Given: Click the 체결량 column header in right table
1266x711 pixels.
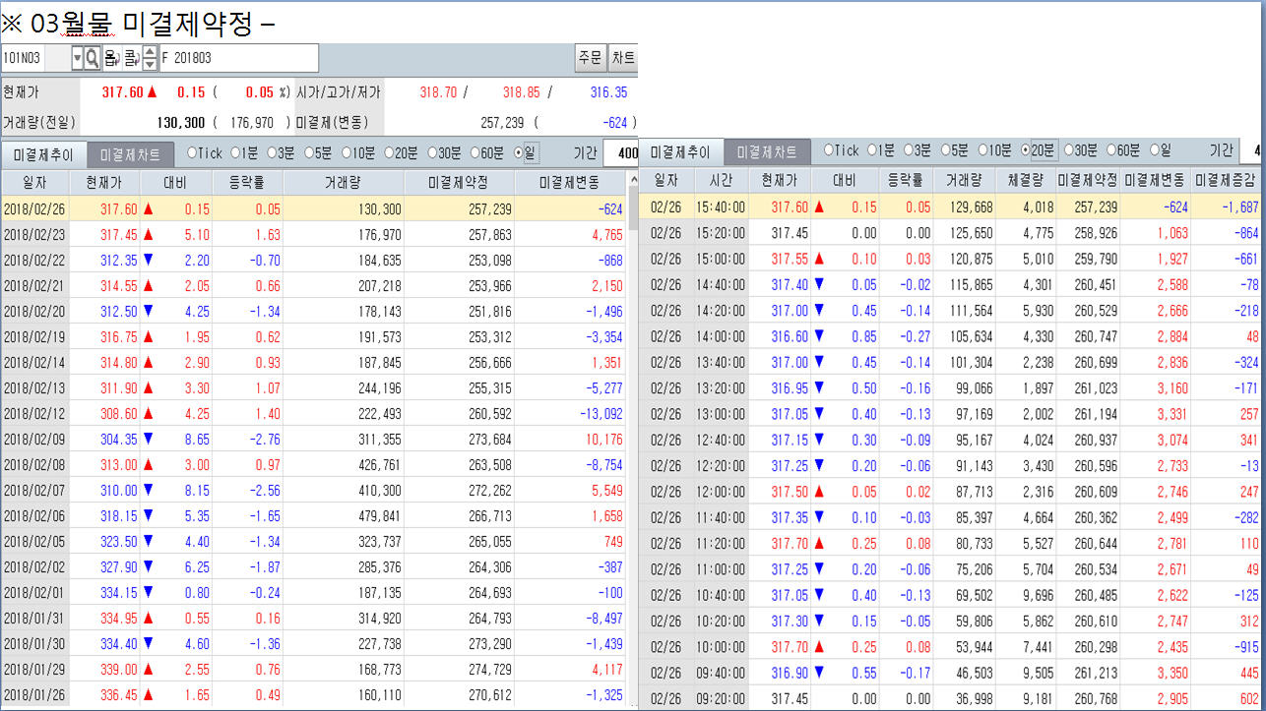Looking at the screenshot, I should [1025, 181].
